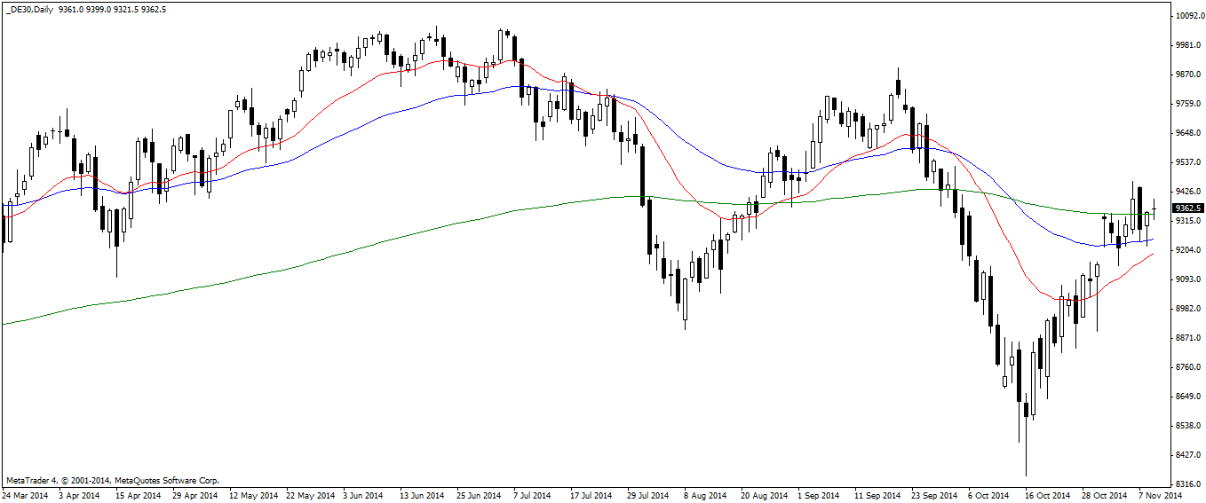Screen dimensions: 1206x503
Task: Click the _DE30,Daily chart title text
Action: click(30, 9)
